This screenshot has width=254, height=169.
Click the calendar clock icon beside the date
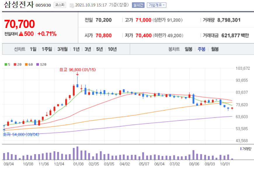coord(72,6)
